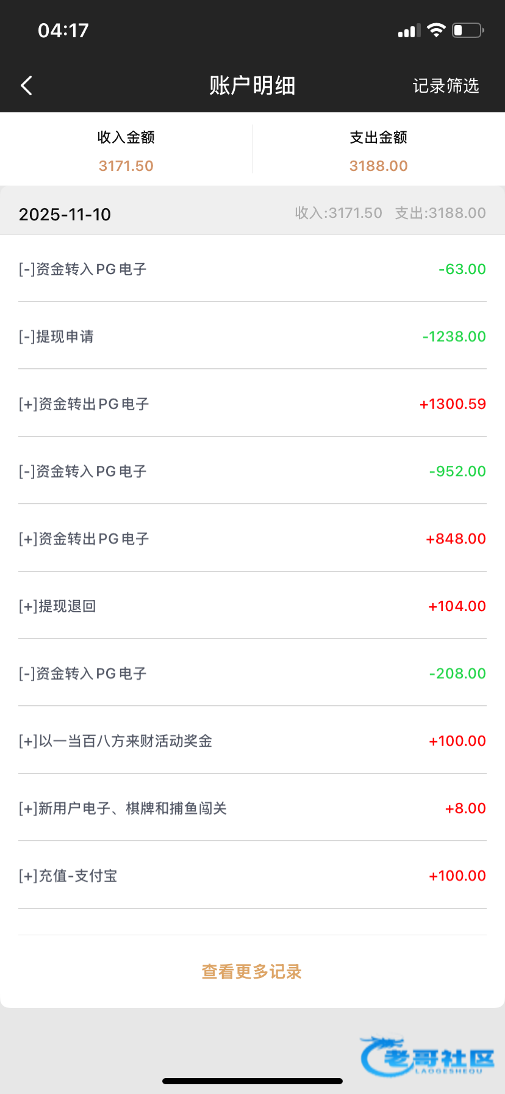Open the 资金转入PG电子 -63.00 record
Image resolution: width=505 pixels, height=1094 pixels.
point(252,269)
